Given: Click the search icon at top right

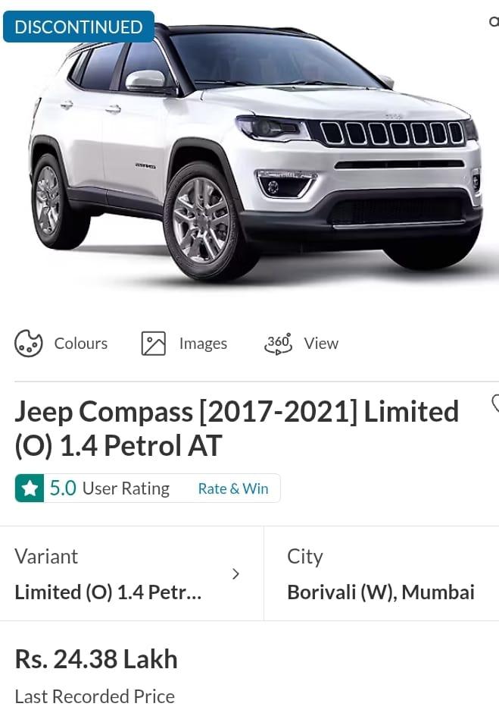Looking at the screenshot, I should pos(494,21).
